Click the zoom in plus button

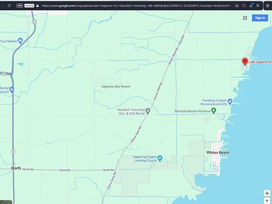pyautogui.click(x=267, y=201)
